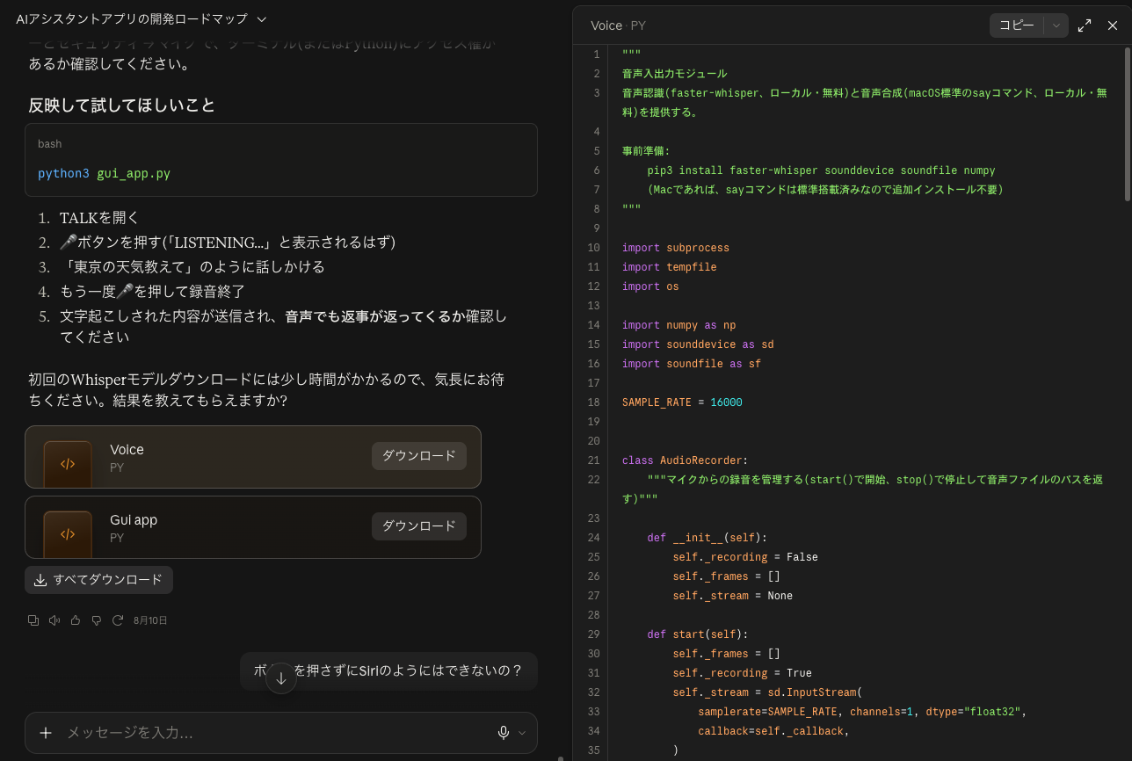Viewport: 1132px width, 761px height.
Task: Click the Gui app file code icon
Action: tap(68, 534)
